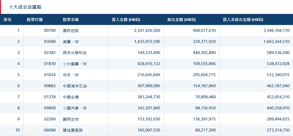Viewport: 293px width, 136px height.
Task: Click sell amount 440,302,890
Action: click(204, 53)
